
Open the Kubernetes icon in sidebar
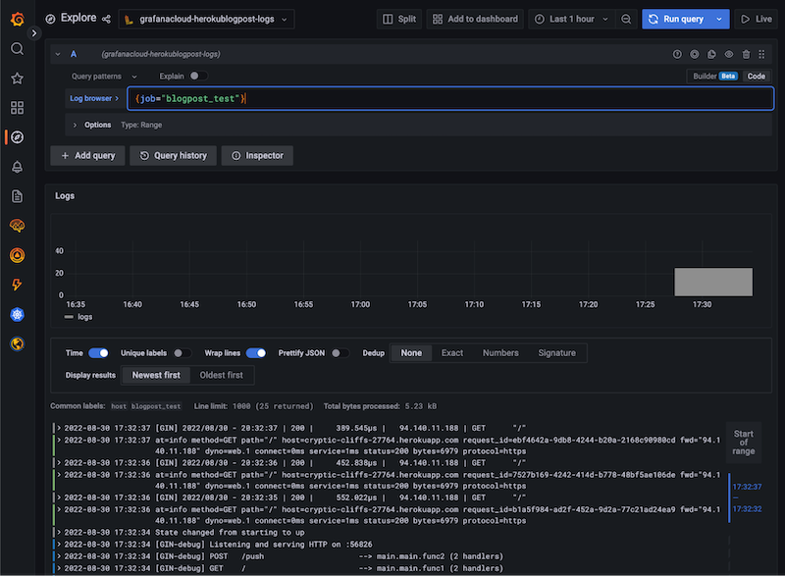pos(17,314)
